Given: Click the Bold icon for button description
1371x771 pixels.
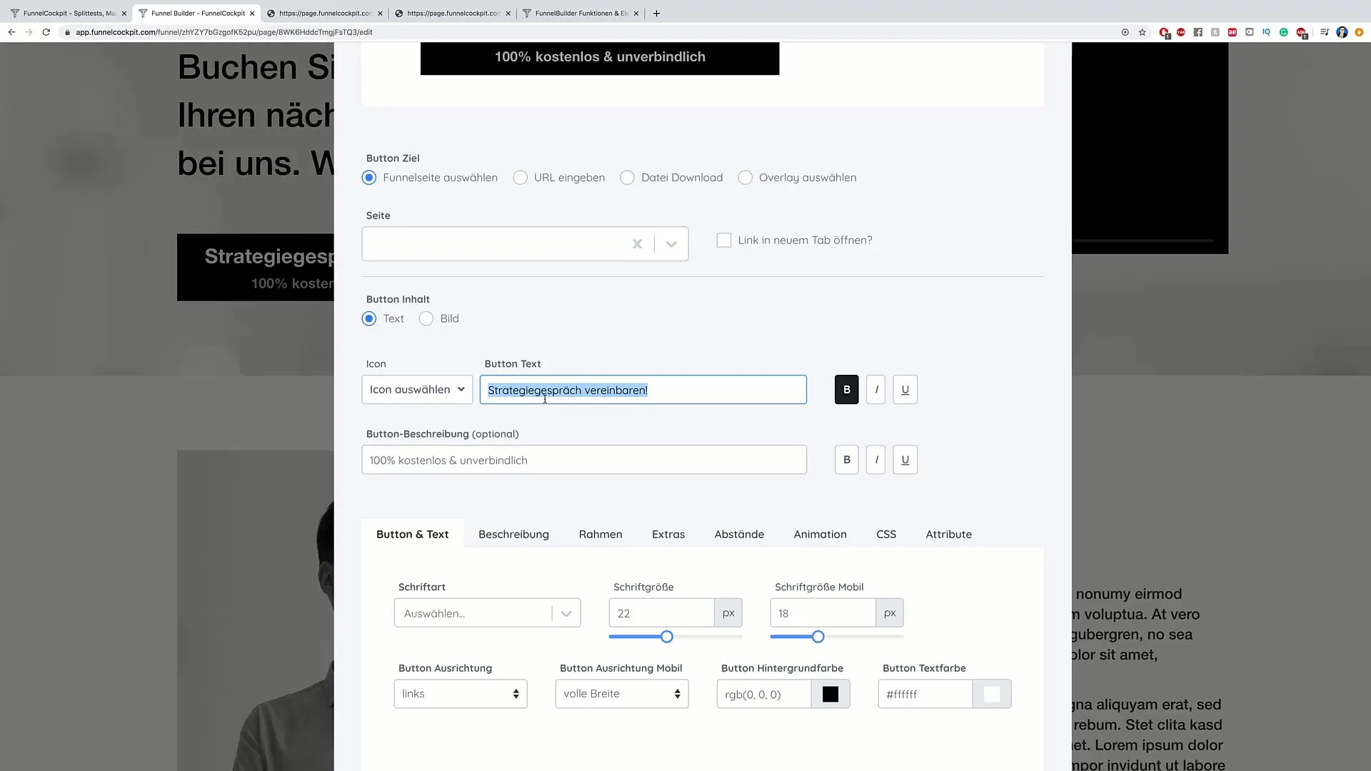Looking at the screenshot, I should [846, 460].
